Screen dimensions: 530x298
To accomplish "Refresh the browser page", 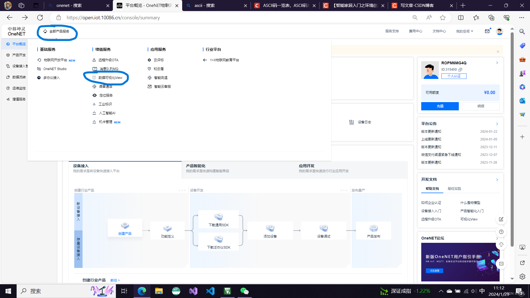I will click(40, 18).
